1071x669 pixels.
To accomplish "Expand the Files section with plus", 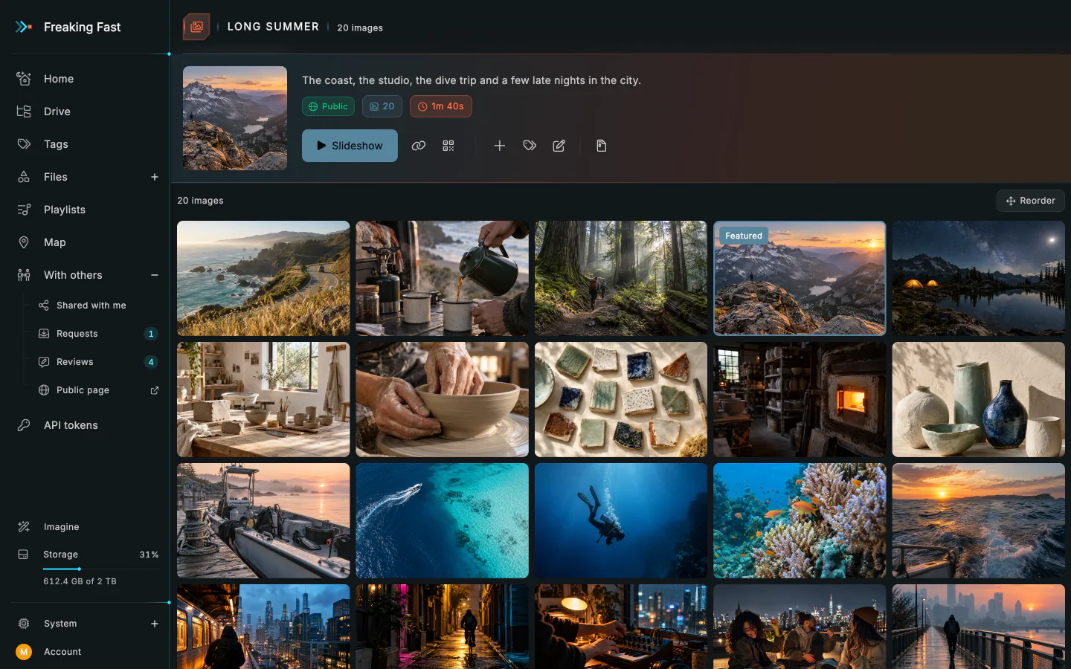I will point(155,177).
